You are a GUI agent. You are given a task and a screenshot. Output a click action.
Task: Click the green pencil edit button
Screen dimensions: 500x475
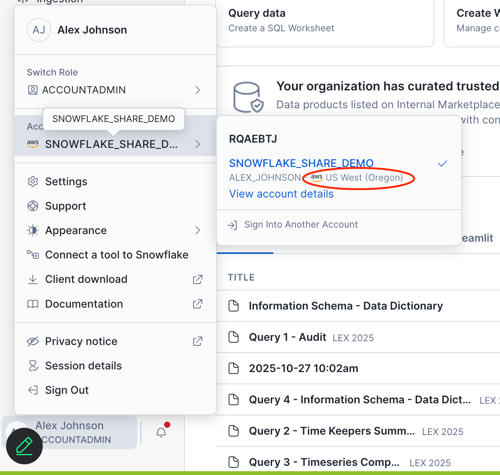pyautogui.click(x=24, y=446)
